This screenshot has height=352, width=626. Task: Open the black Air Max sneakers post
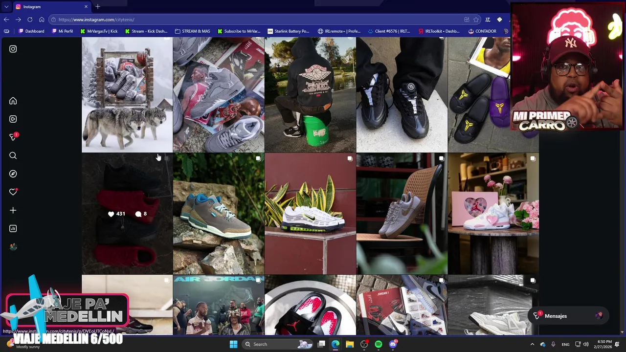point(402,95)
